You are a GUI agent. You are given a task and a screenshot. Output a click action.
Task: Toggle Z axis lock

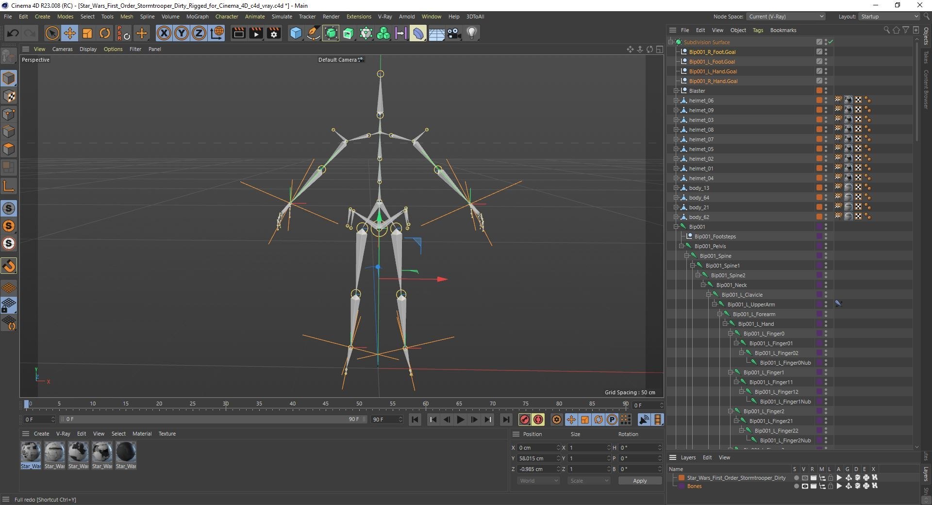coord(199,34)
